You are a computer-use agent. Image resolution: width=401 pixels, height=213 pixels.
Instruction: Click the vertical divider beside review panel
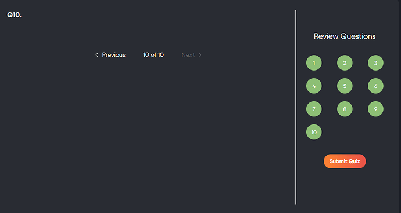(x=296, y=107)
